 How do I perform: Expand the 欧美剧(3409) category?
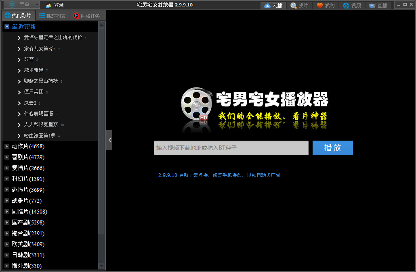6,244
